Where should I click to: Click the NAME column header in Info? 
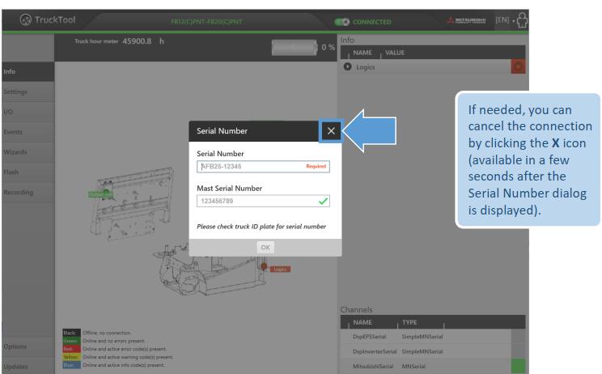pos(362,53)
